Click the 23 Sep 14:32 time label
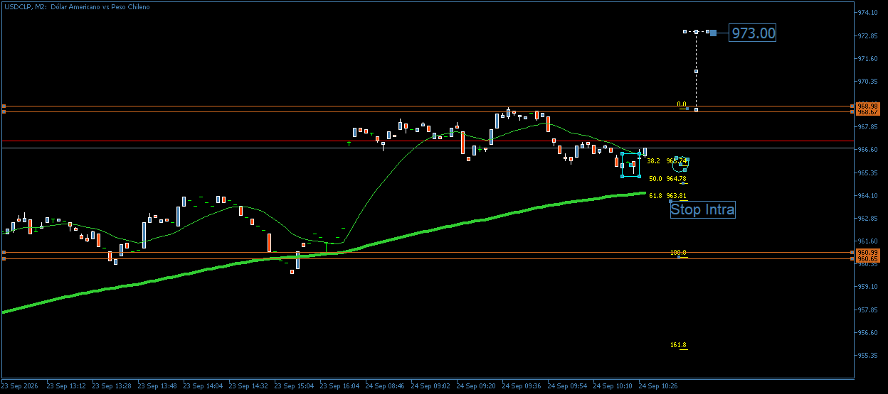The height and width of the screenshot is (394, 888). click(x=249, y=386)
